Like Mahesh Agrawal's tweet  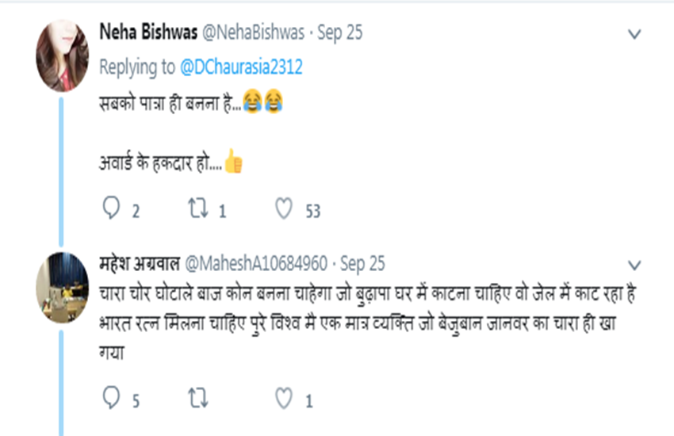[x=284, y=400]
